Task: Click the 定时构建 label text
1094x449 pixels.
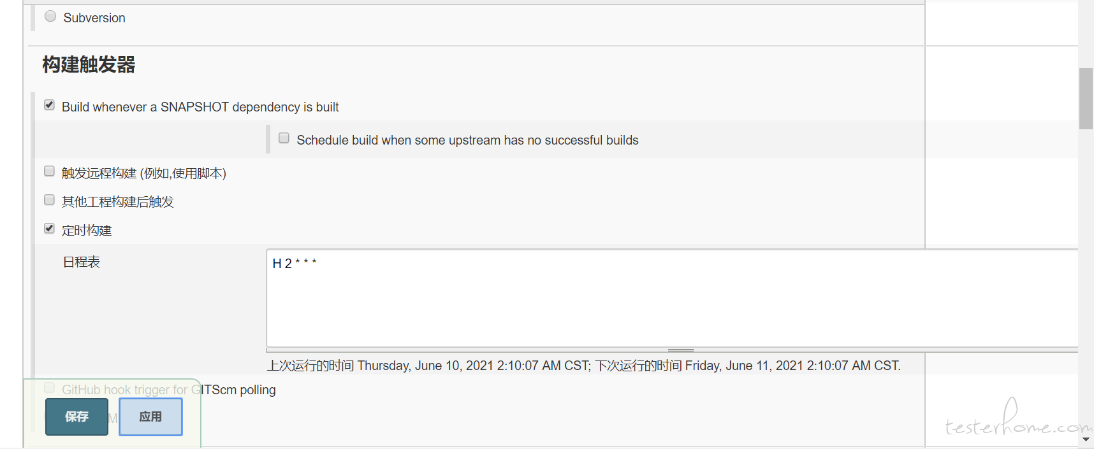Action: (x=87, y=230)
